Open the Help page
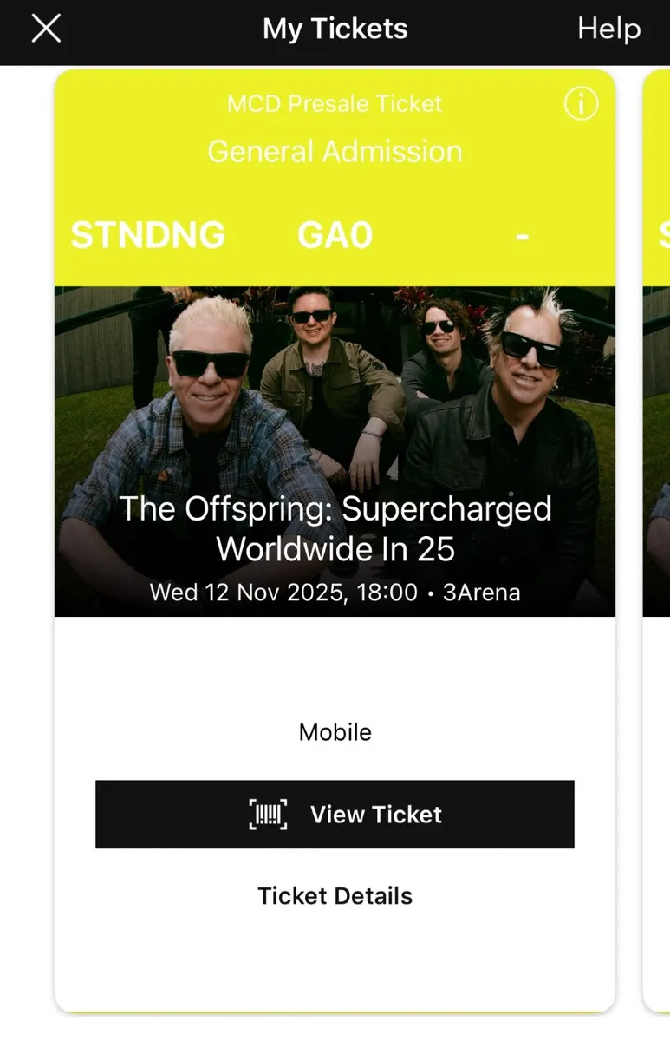 pyautogui.click(x=608, y=29)
